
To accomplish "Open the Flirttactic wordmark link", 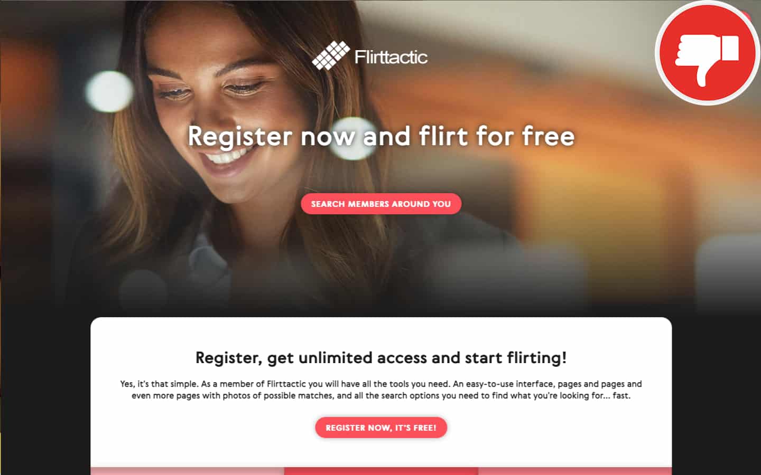I will 391,57.
